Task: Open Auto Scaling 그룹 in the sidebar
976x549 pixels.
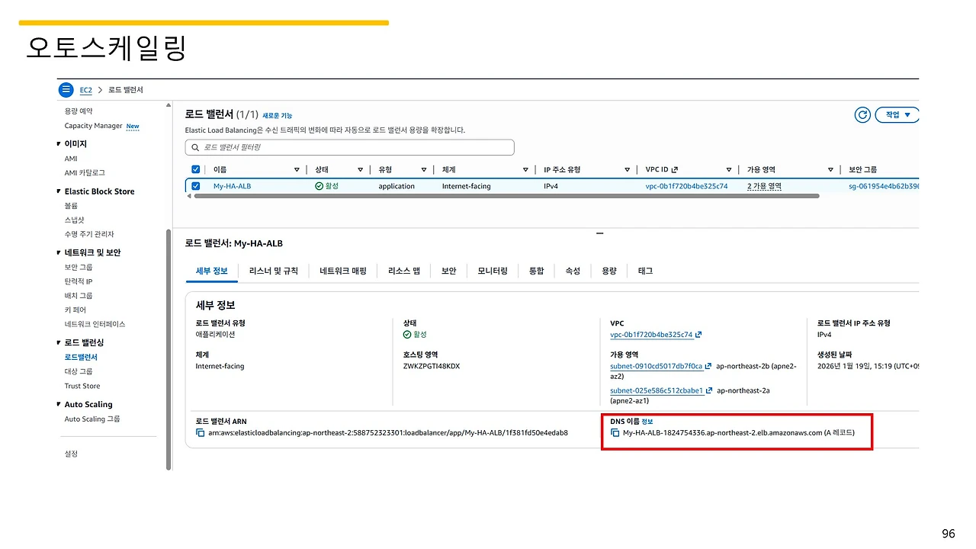Action: (92, 419)
